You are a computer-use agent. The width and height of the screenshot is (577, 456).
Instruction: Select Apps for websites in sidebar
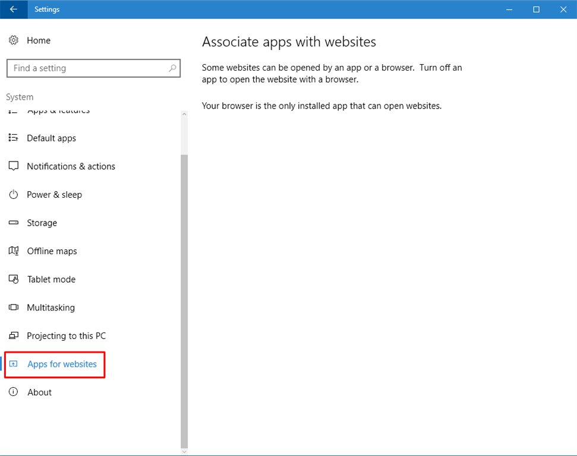pos(62,364)
